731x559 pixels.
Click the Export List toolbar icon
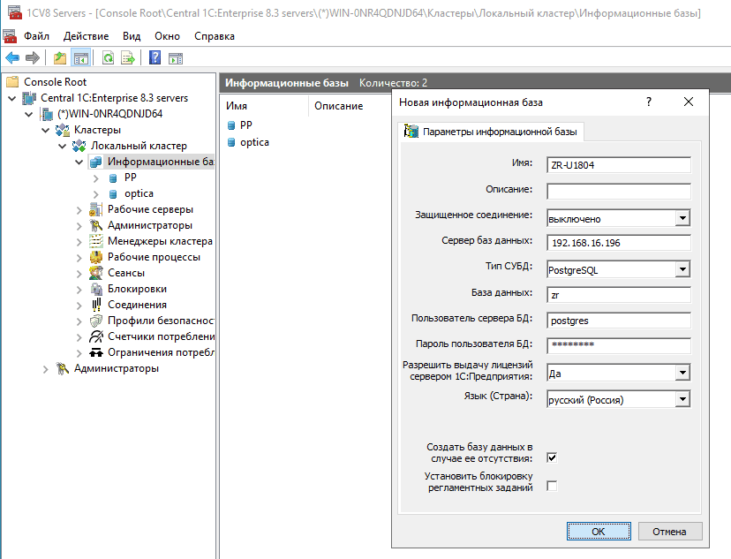(x=128, y=58)
